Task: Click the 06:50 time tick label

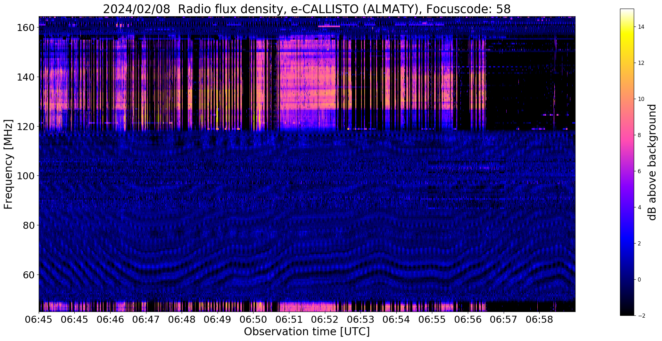Action: 253,319
